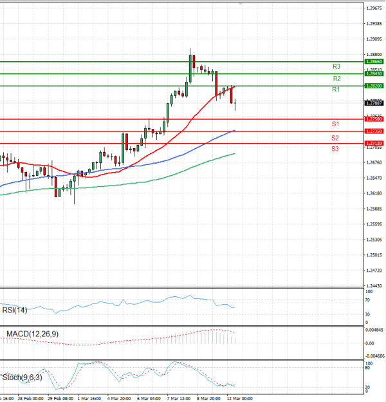The height and width of the screenshot is (402, 386).
Task: Click the 1.27580 red price tag
Action: [x=374, y=119]
